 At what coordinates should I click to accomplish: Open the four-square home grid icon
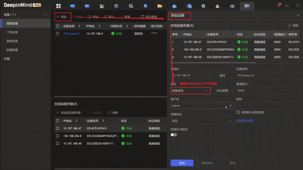(58, 6)
